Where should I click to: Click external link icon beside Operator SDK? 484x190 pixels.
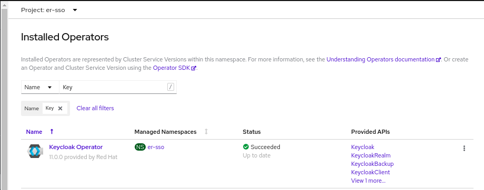click(x=194, y=68)
